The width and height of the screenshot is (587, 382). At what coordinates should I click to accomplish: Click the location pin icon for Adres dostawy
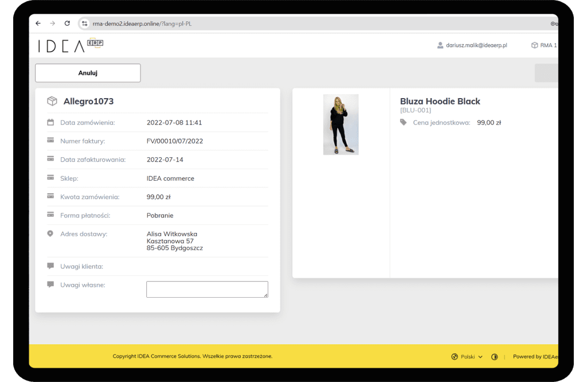pos(50,234)
